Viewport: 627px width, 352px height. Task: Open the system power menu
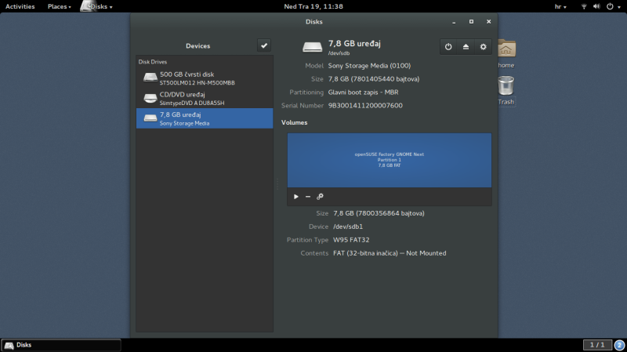pos(611,6)
